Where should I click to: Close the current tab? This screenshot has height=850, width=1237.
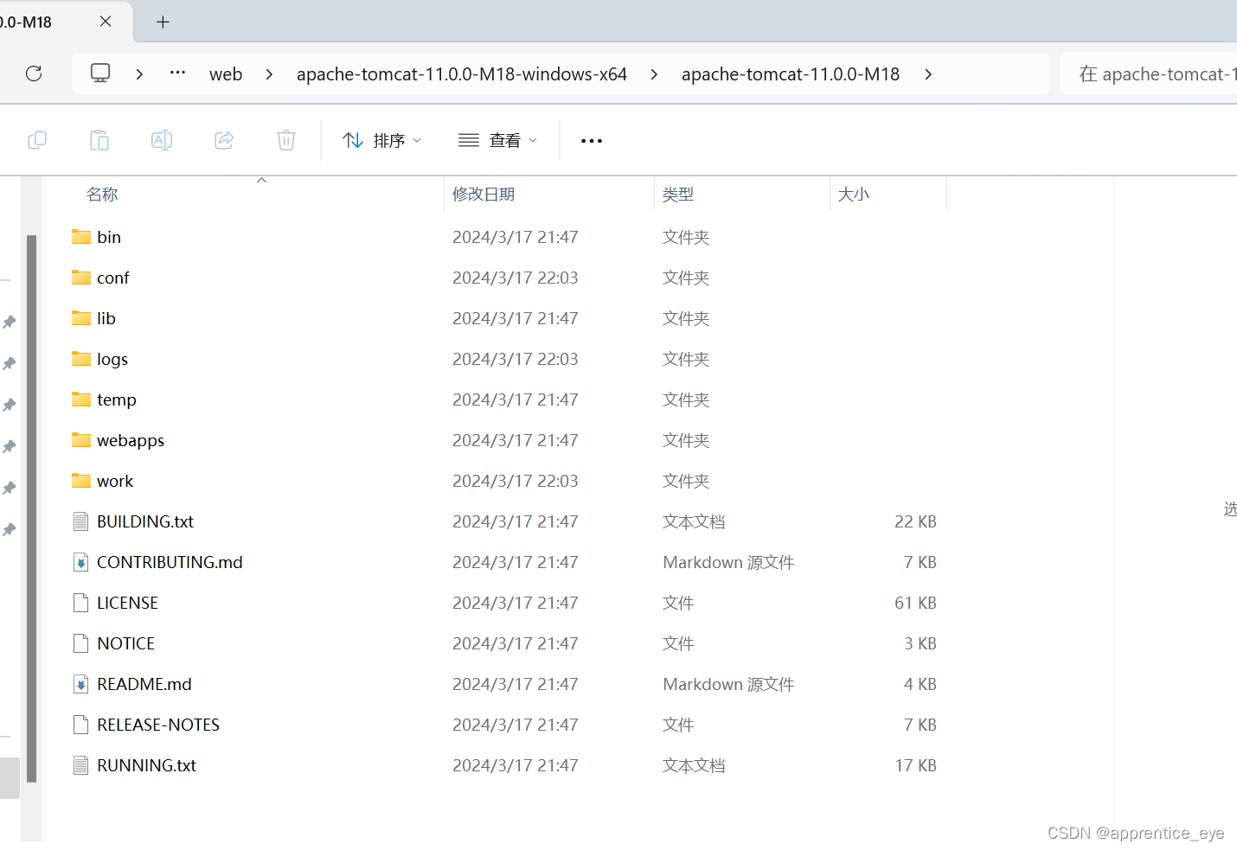[106, 22]
